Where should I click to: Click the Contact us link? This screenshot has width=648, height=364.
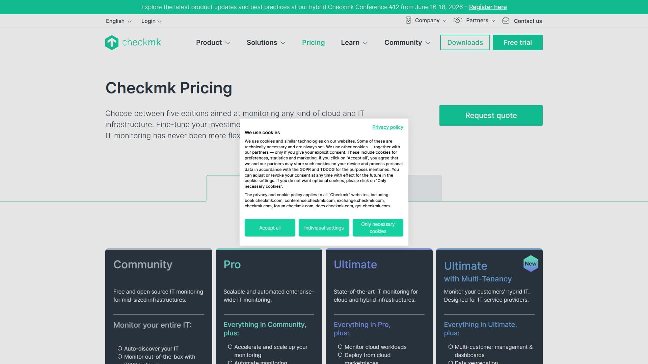tap(528, 21)
